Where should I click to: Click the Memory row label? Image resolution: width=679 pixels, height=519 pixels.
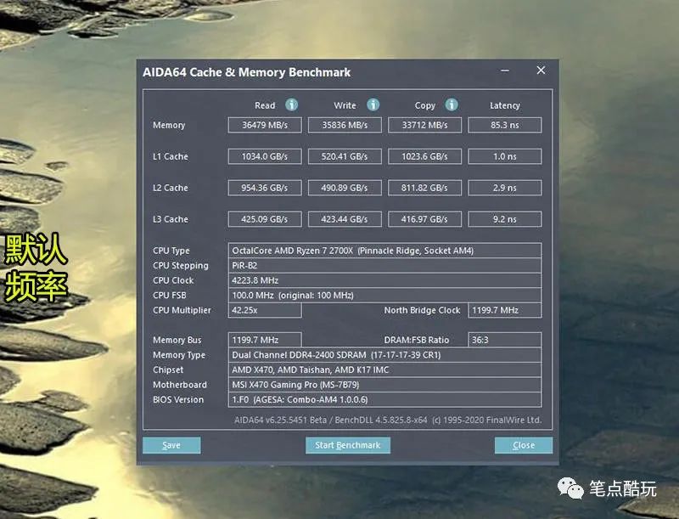[x=169, y=125]
